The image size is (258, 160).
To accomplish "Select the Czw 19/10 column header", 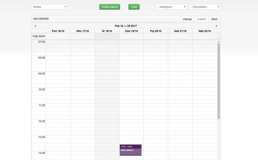I will 131,31.
